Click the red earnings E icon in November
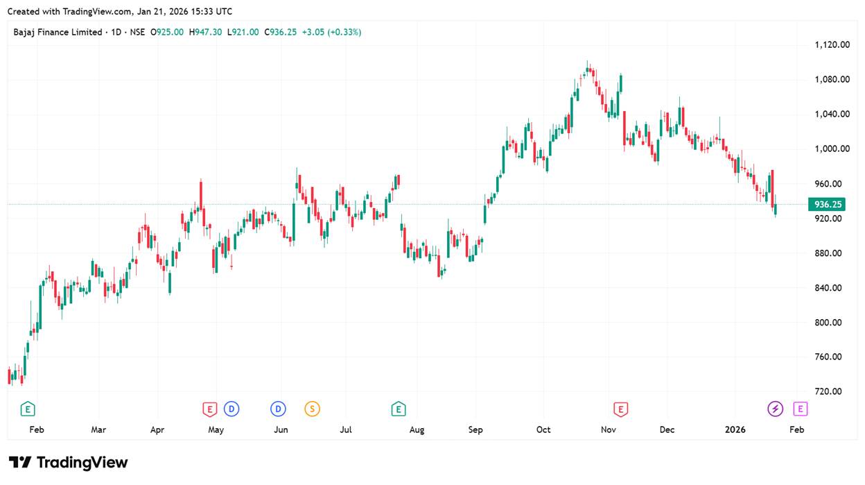 pyautogui.click(x=621, y=409)
